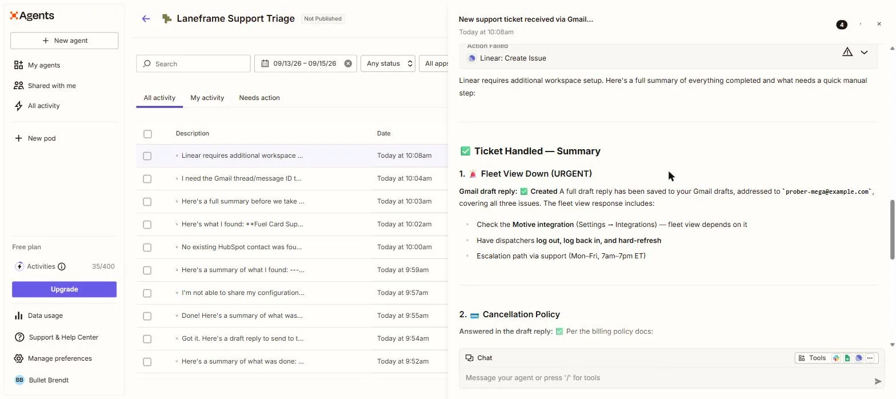Open the All apps filter dropdown
The width and height of the screenshot is (896, 399).
[x=434, y=63]
